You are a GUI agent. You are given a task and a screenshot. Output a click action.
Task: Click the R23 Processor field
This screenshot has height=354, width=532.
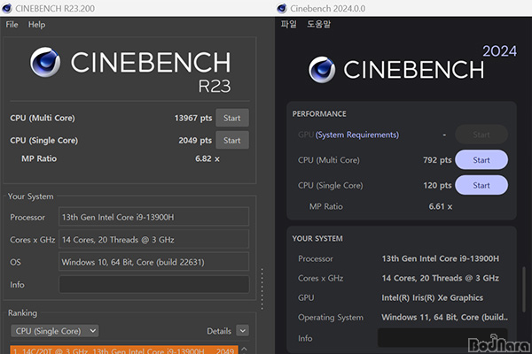(x=154, y=217)
